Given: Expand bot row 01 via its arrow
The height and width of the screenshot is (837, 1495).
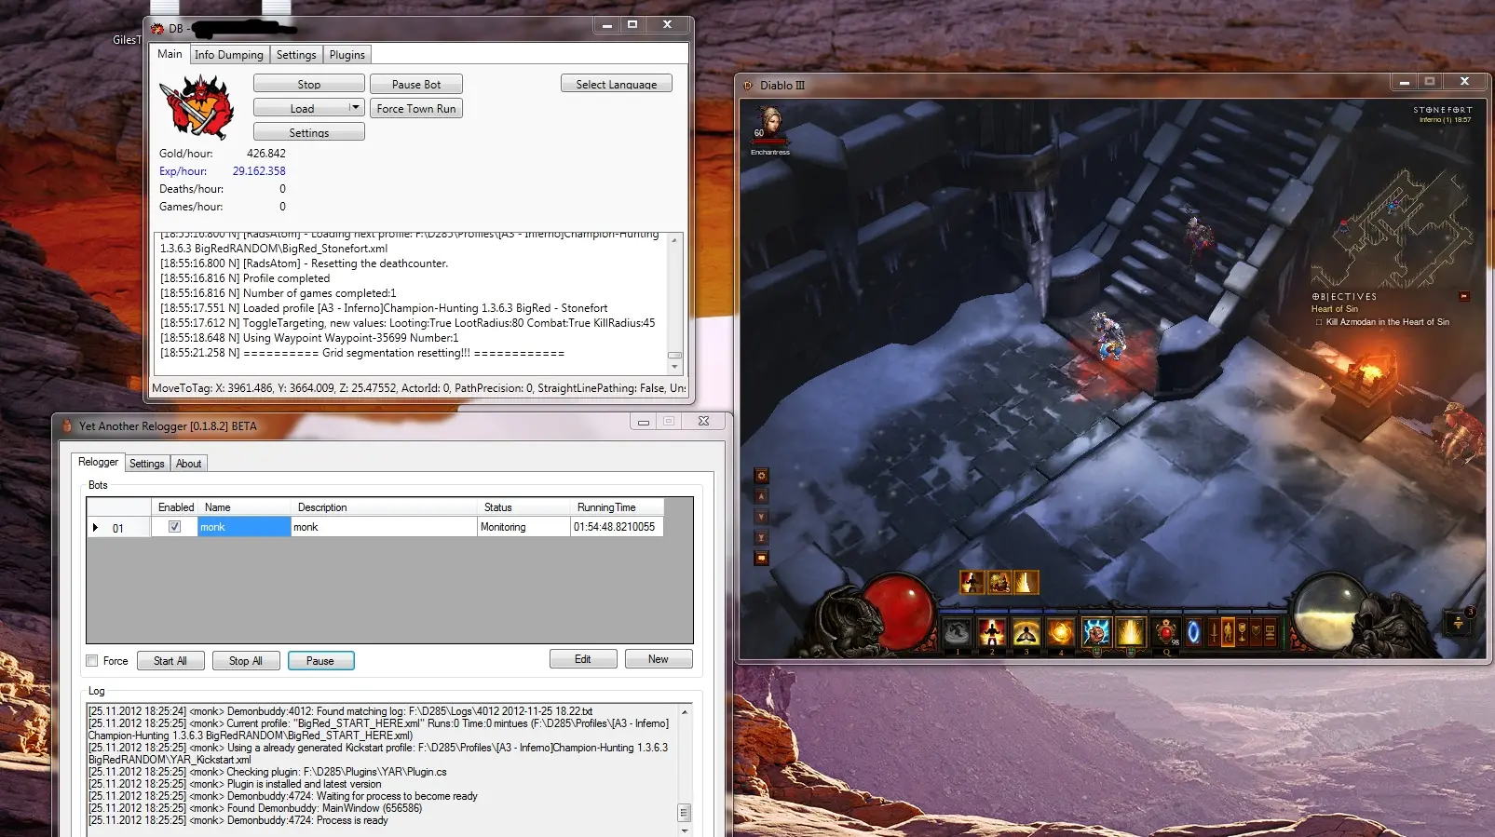Looking at the screenshot, I should (x=95, y=528).
